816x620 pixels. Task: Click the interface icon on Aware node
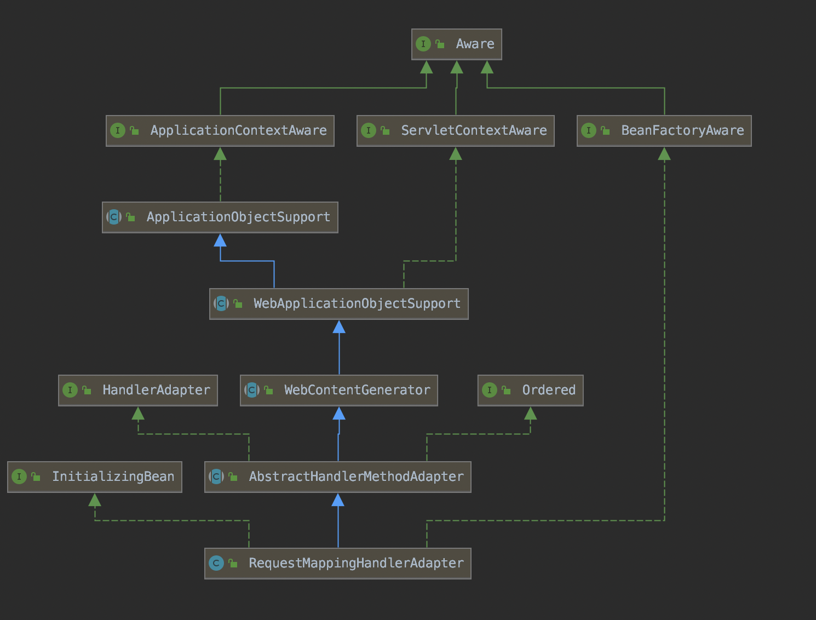(x=423, y=44)
